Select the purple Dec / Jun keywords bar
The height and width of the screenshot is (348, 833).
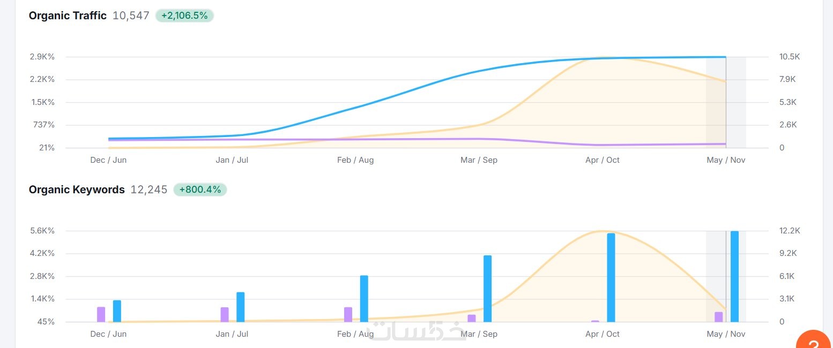point(101,314)
